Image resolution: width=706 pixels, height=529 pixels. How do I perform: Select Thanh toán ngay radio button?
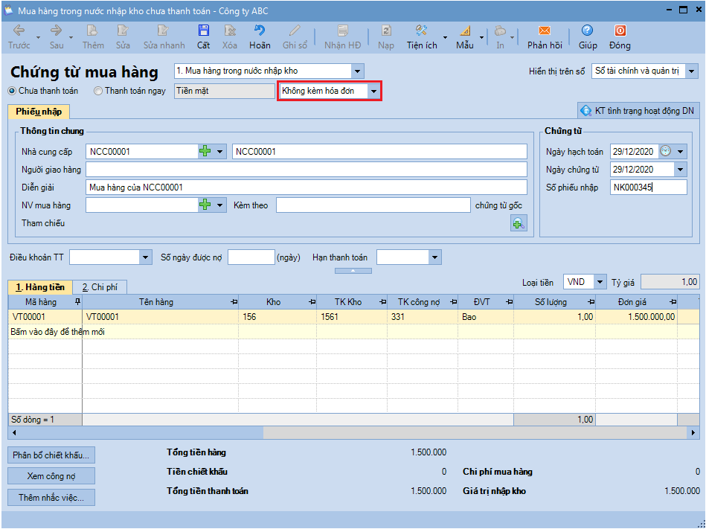(x=97, y=91)
